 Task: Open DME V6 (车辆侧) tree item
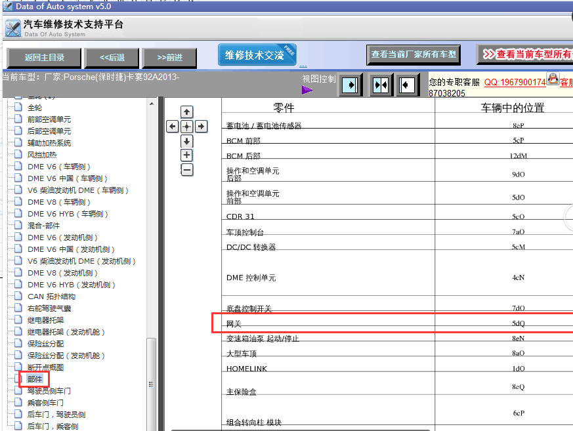(x=59, y=167)
